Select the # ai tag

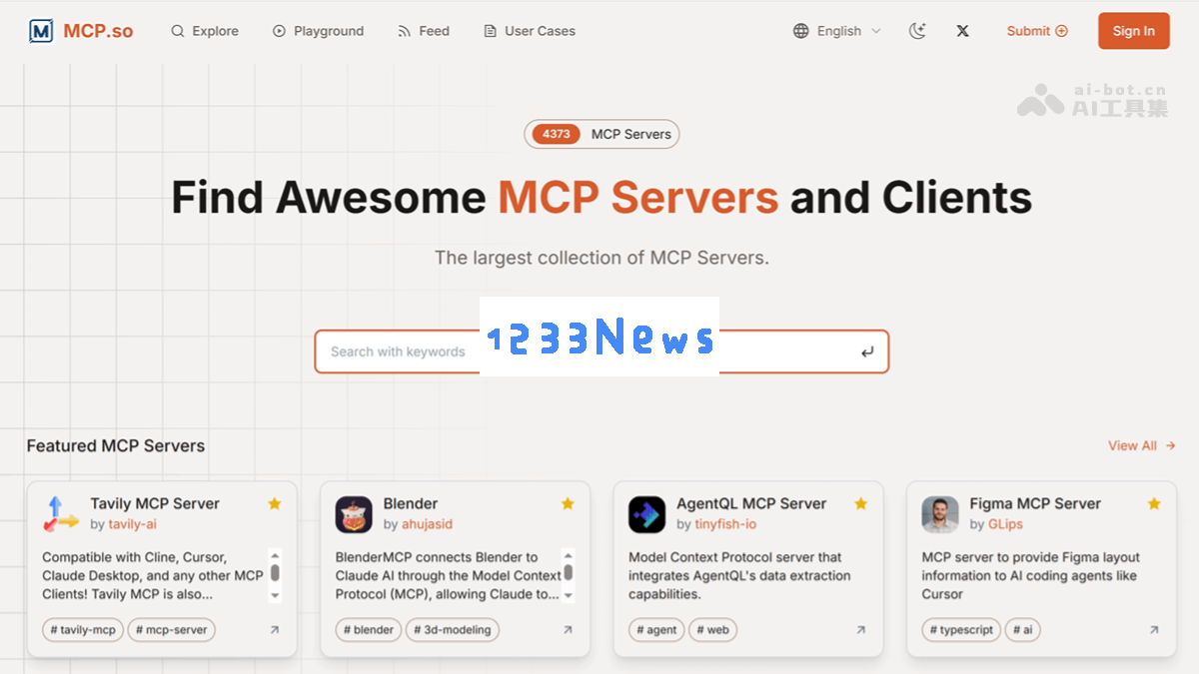tap(1021, 630)
